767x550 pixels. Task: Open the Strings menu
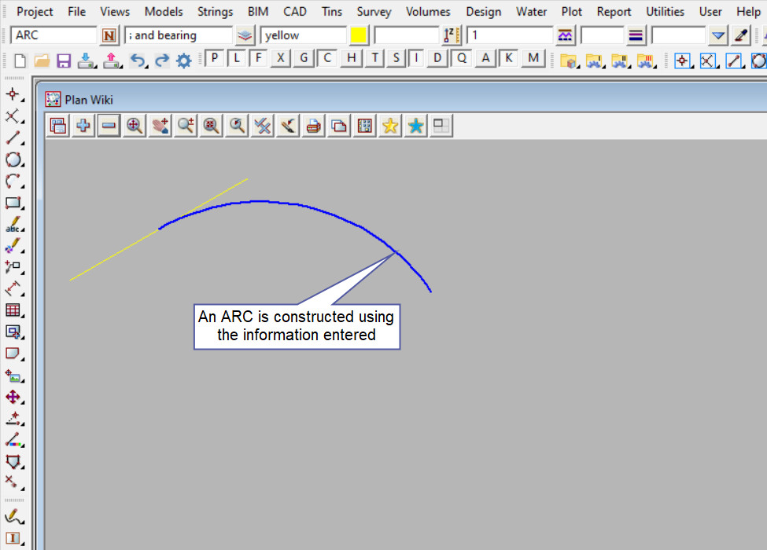coord(215,12)
